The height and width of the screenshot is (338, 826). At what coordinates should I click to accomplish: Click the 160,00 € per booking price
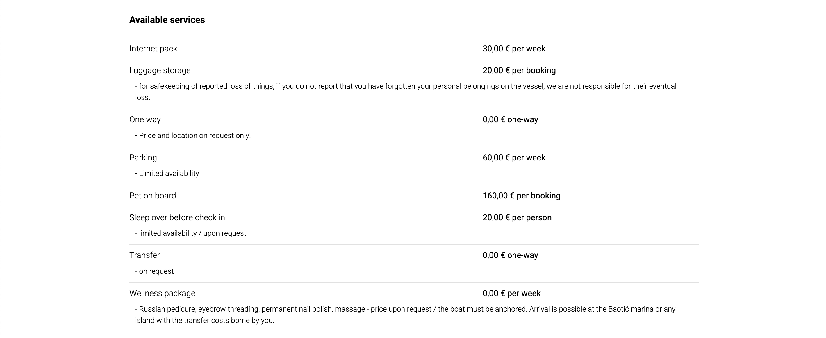[x=521, y=196]
